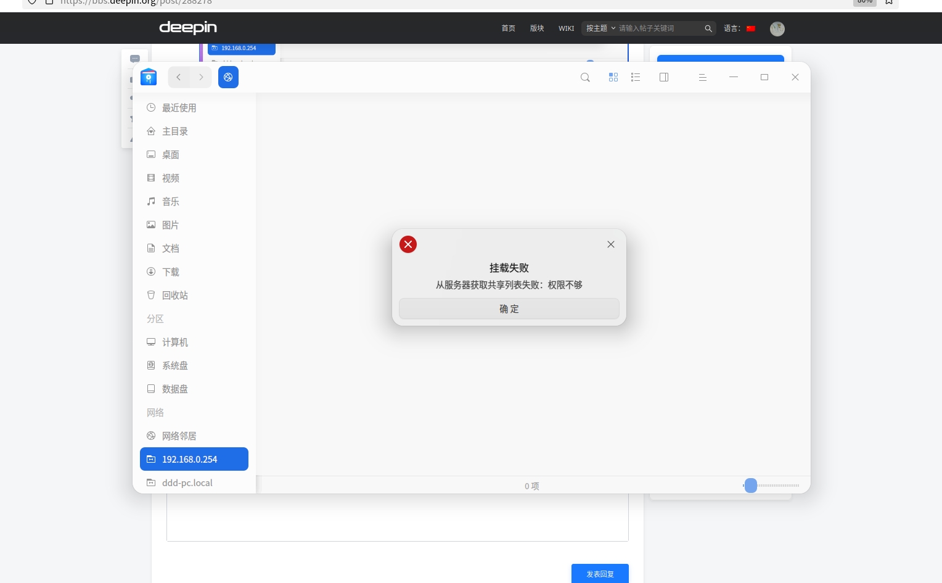Select 系统盘 in the sidebar
This screenshot has width=942, height=583.
pos(194,366)
